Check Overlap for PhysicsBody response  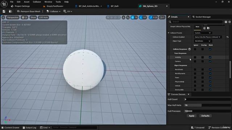203,82
